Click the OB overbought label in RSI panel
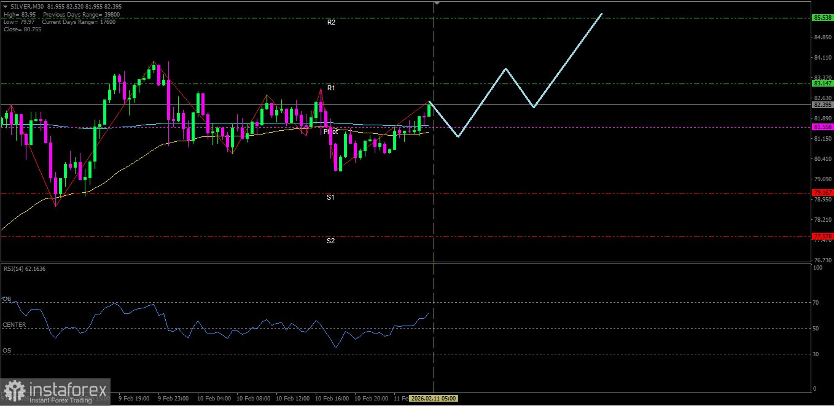Image resolution: width=834 pixels, height=406 pixels. click(x=7, y=299)
